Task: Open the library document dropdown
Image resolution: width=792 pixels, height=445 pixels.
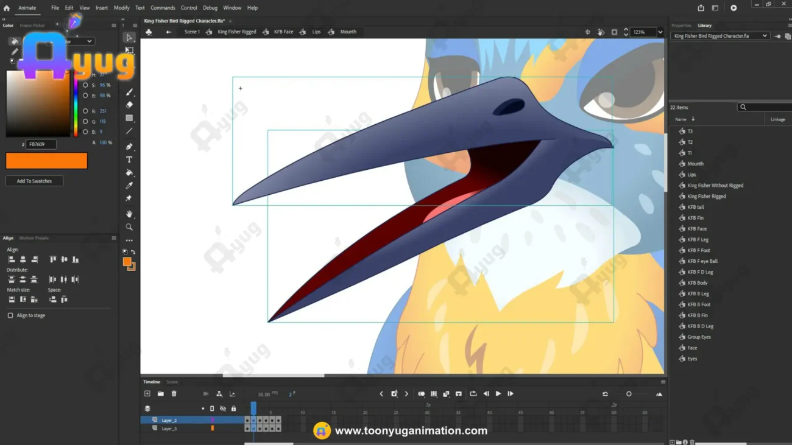Action: tap(720, 36)
